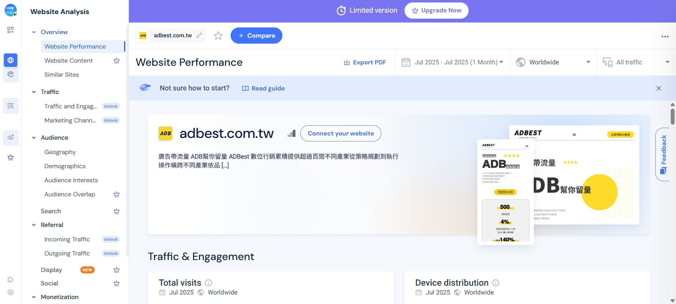
Task: Click the crown icon next to Social
Action: click(117, 283)
